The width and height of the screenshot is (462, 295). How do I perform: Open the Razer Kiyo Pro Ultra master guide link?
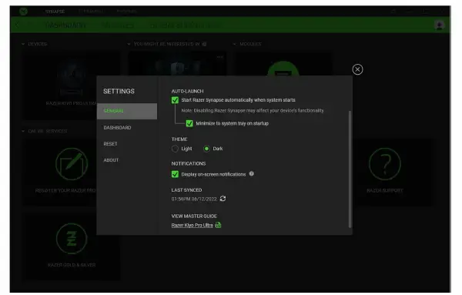click(x=192, y=226)
